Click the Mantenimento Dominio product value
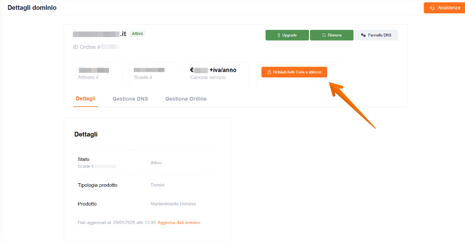 coord(173,204)
